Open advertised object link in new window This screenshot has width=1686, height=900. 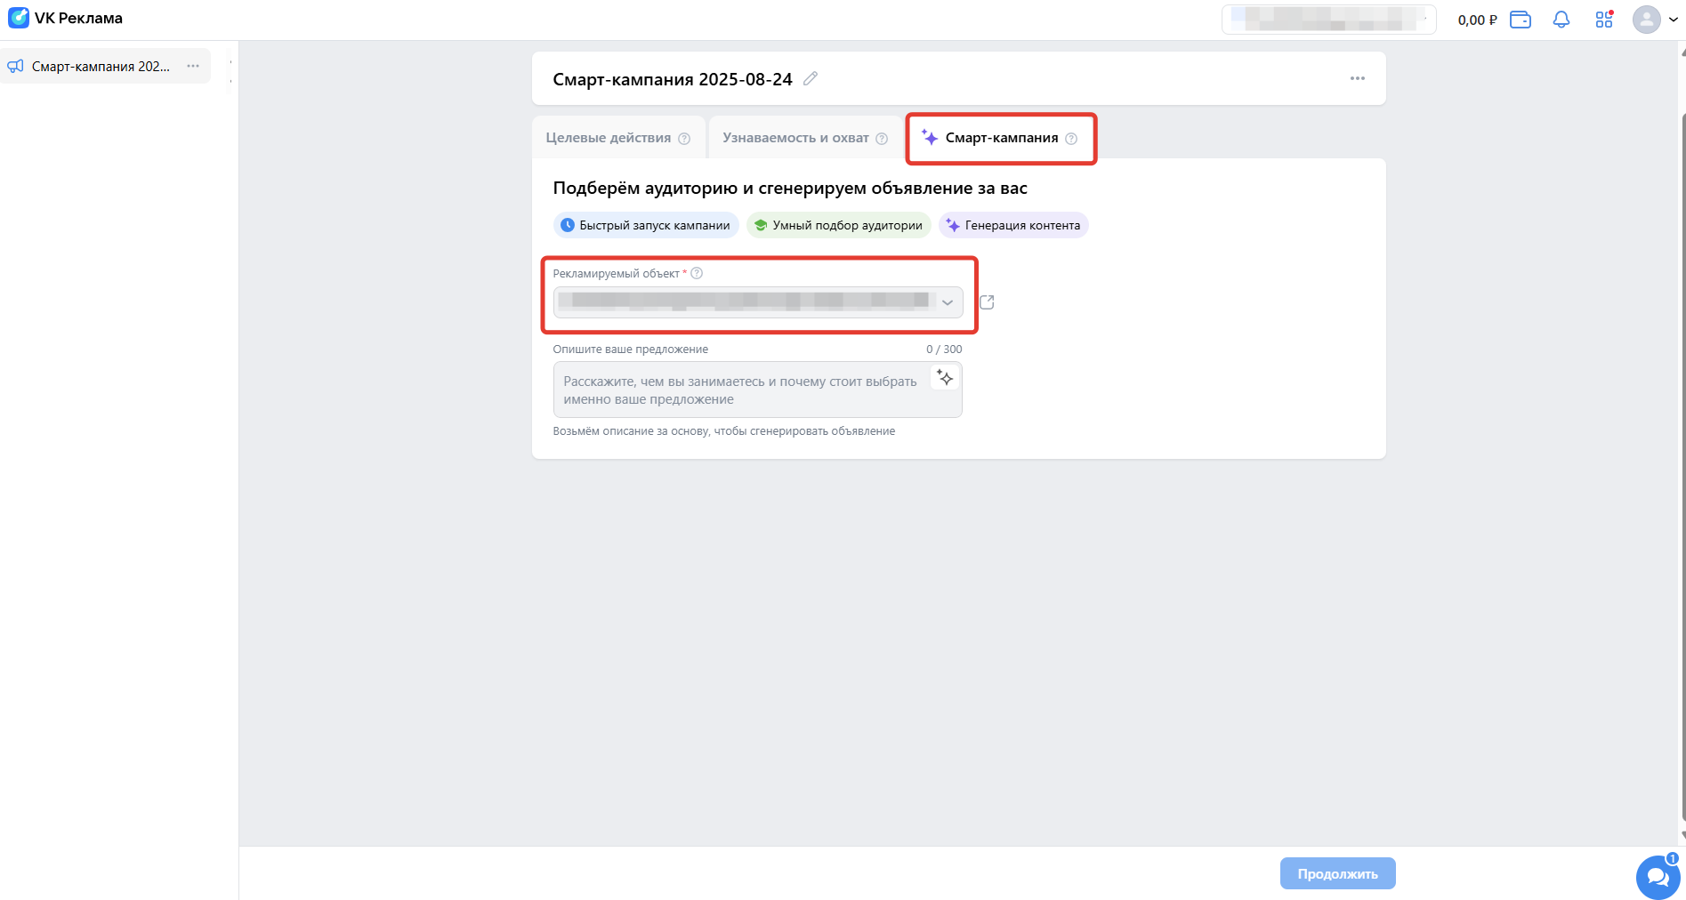pyautogui.click(x=987, y=302)
